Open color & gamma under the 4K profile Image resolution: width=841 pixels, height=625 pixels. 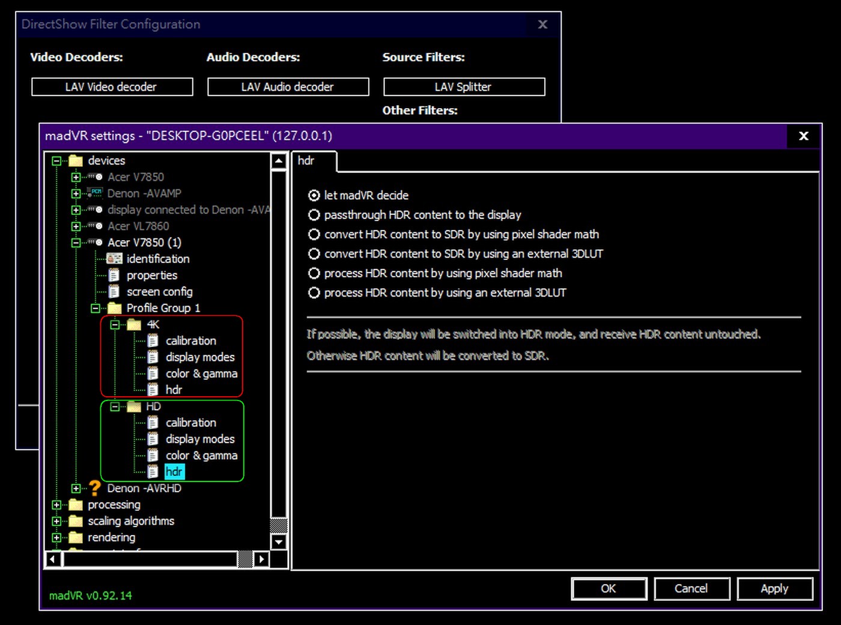201,373
